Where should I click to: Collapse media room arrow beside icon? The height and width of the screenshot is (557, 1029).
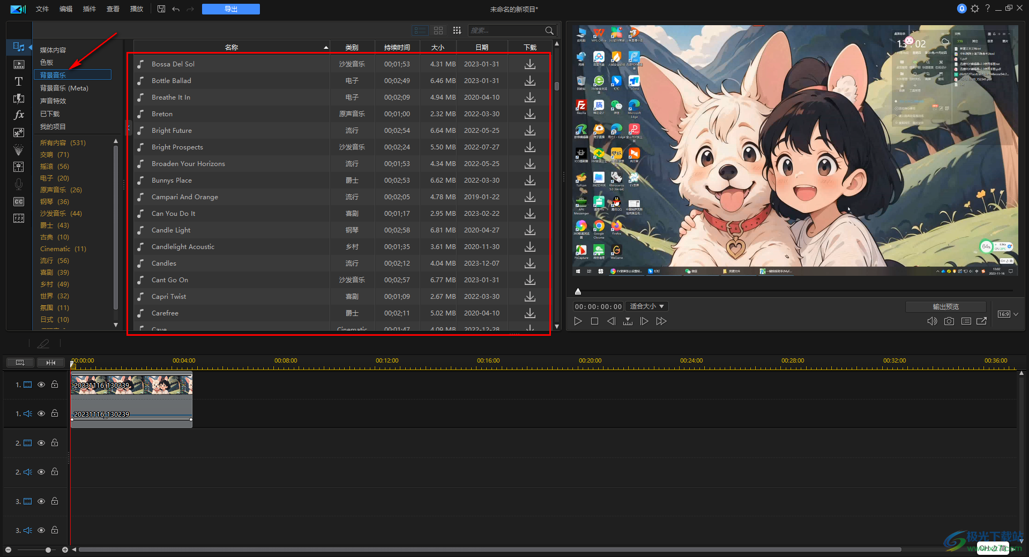pos(31,48)
